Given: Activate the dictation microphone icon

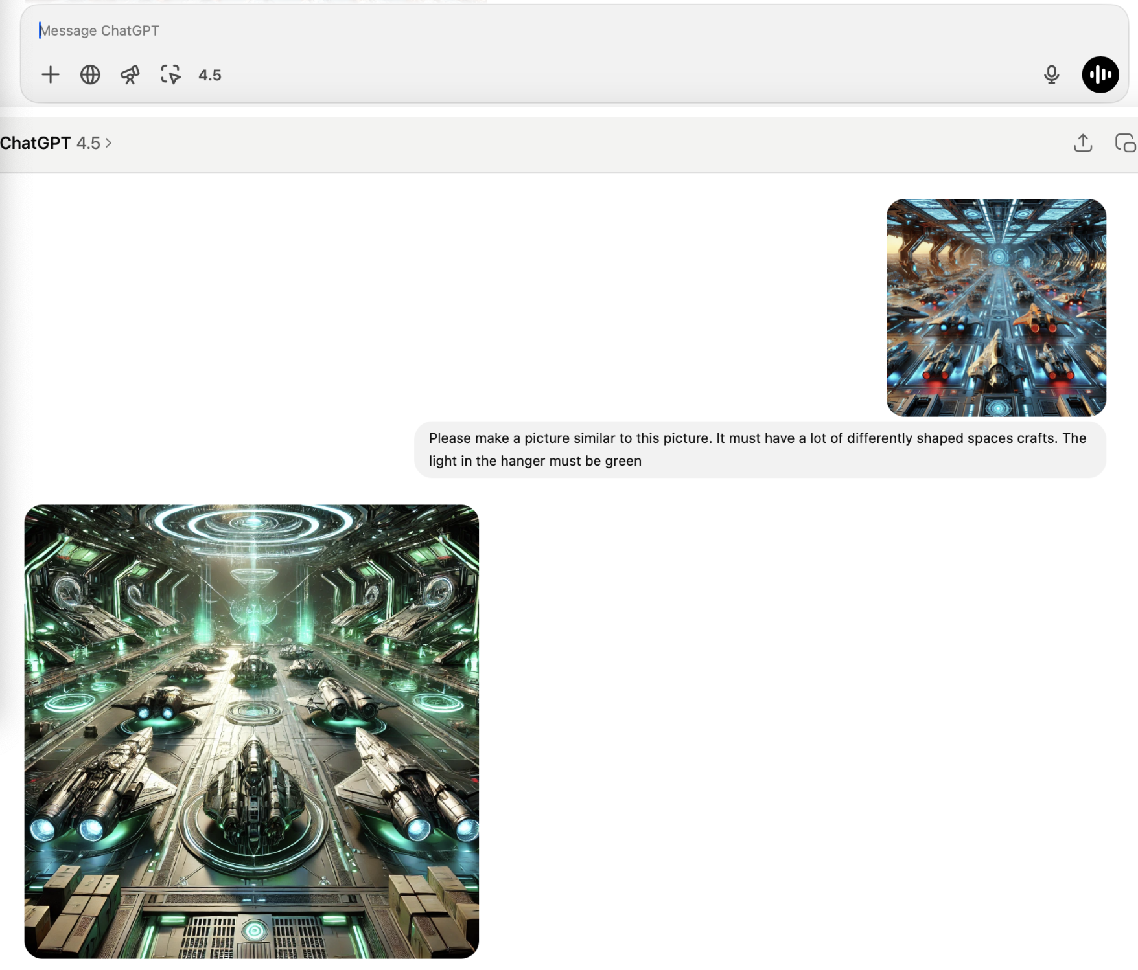Looking at the screenshot, I should pos(1052,74).
